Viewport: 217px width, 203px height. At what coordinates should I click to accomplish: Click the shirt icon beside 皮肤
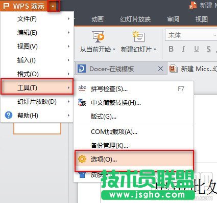coord(82,174)
